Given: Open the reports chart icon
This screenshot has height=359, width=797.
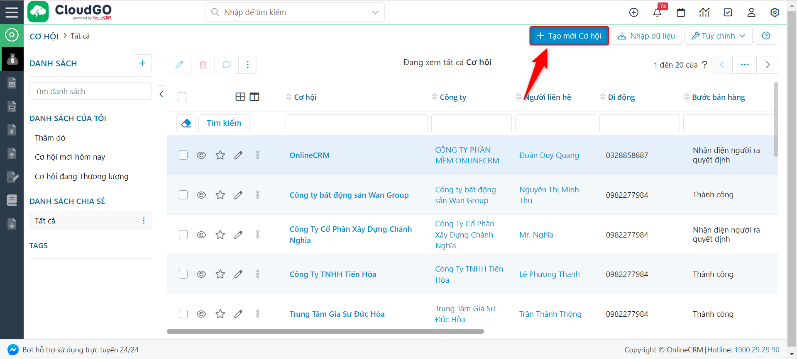Looking at the screenshot, I should (x=704, y=12).
